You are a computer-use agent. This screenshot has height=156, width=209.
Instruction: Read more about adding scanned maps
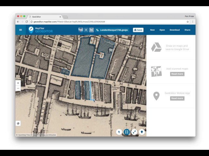coord(177,74)
